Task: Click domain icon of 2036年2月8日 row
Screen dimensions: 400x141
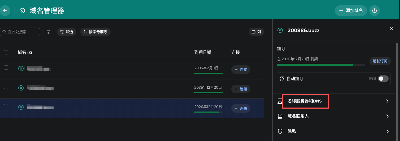Action: (21, 69)
